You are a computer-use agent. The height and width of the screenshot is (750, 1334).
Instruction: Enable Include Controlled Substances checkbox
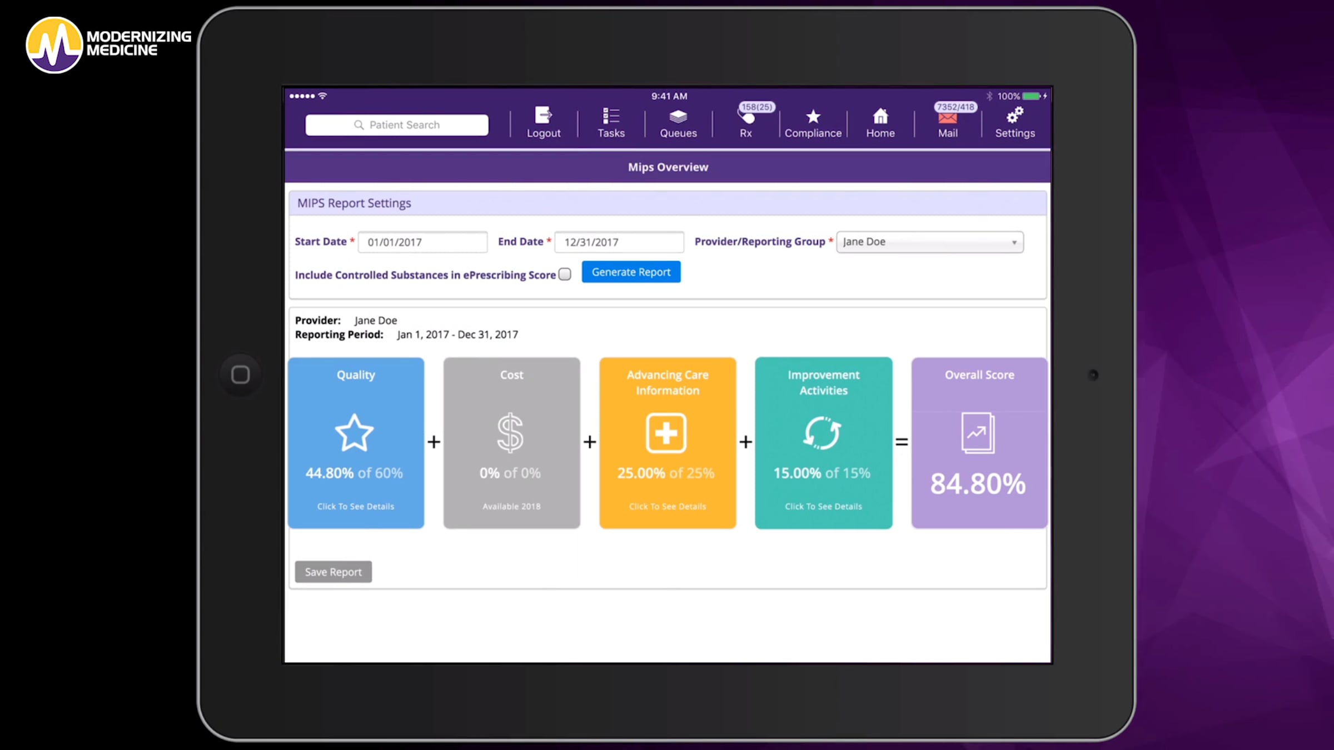tap(565, 274)
